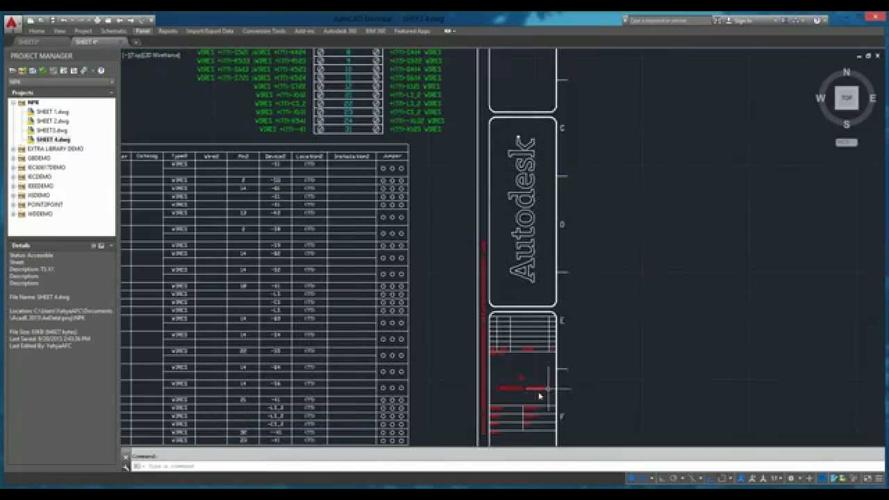This screenshot has height=500, width=889.
Task: Click N on the ViewCube compass
Action: [x=846, y=72]
